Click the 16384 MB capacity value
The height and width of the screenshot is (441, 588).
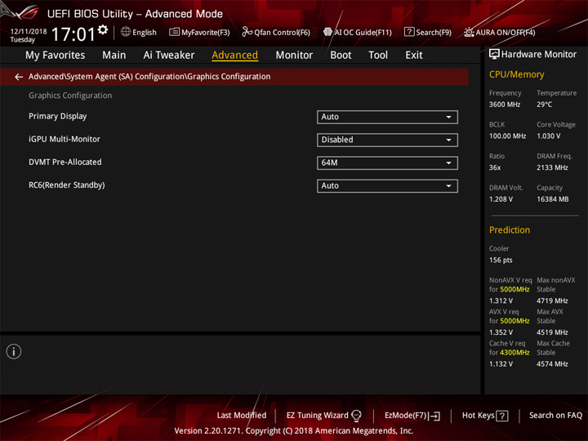pos(552,199)
